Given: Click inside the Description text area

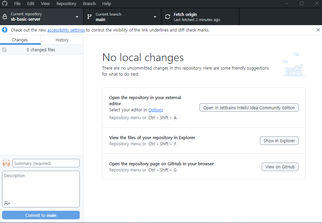Looking at the screenshot, I should 41,189.
